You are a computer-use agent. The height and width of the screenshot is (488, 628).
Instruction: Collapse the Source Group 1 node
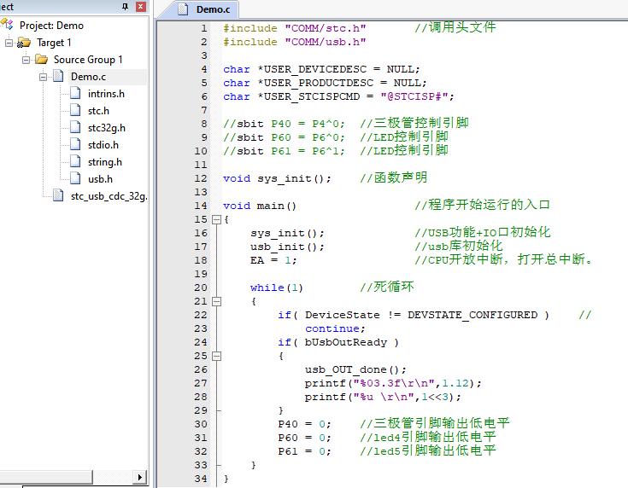click(x=26, y=60)
